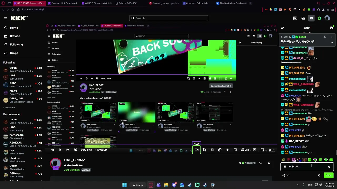Open the emoji picker in chat input
Image resolution: width=337 pixels, height=189 pixels.
click(329, 167)
